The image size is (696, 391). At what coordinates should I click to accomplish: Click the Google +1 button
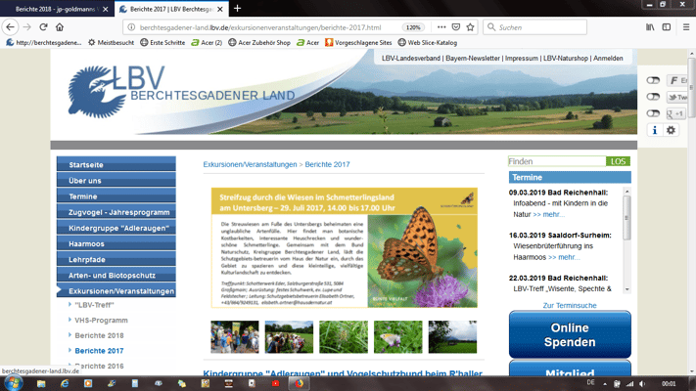click(675, 113)
